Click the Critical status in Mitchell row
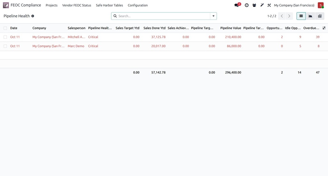 [x=93, y=37]
